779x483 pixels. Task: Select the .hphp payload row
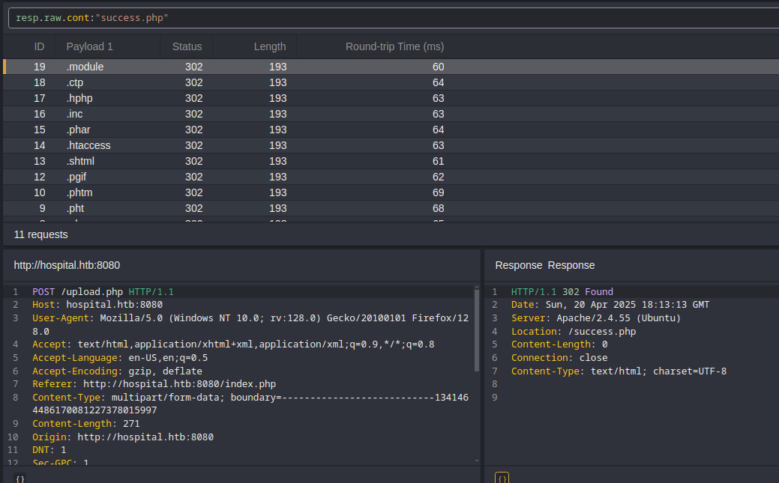(391, 98)
